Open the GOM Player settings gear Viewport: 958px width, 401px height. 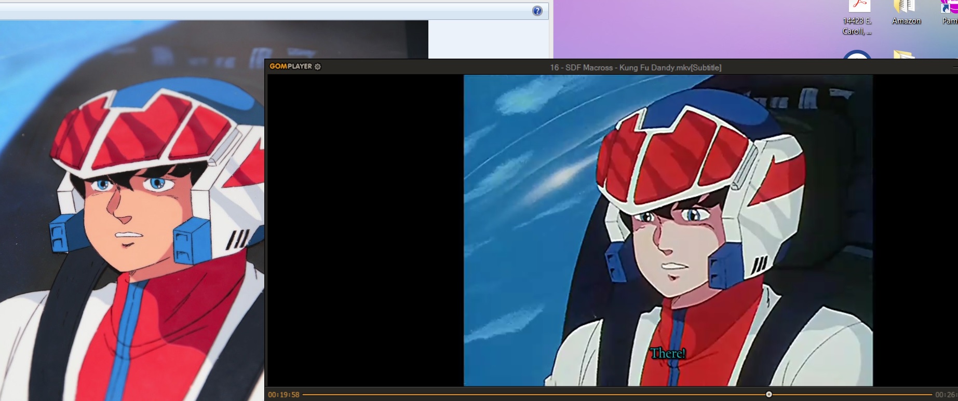tap(318, 66)
